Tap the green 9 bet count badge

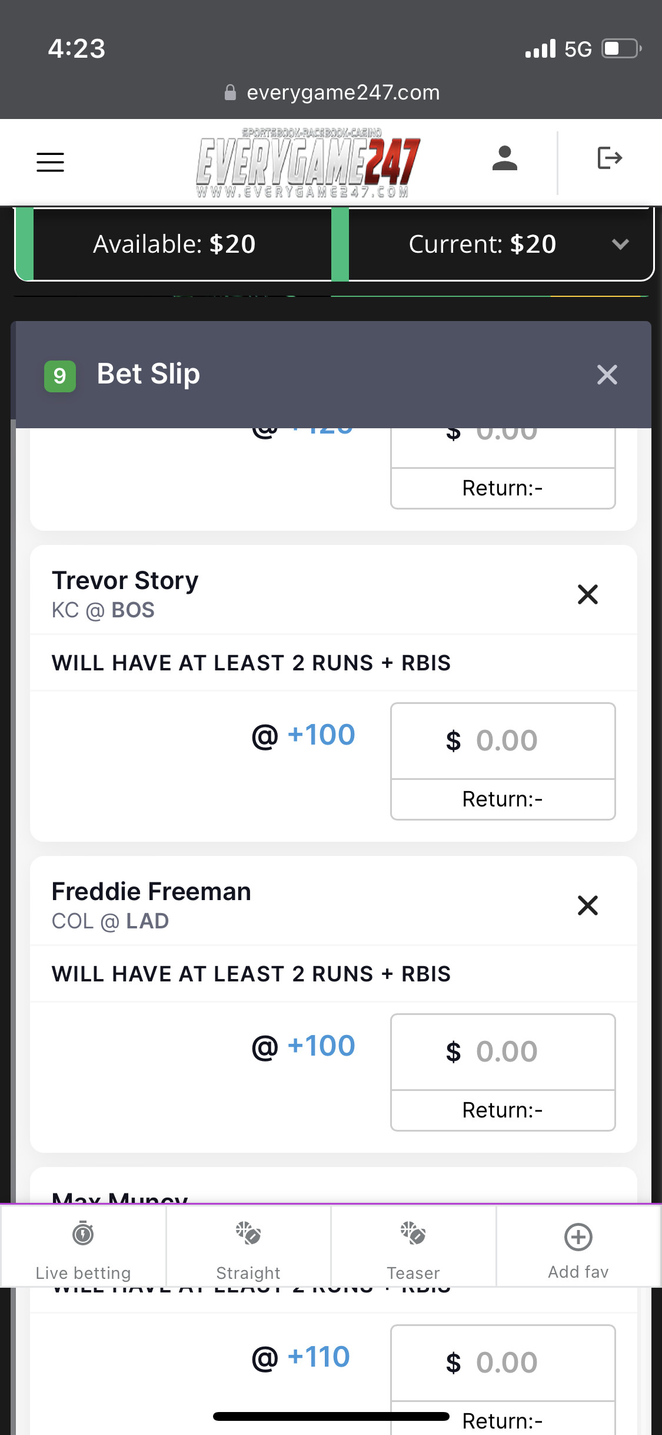pyautogui.click(x=60, y=376)
